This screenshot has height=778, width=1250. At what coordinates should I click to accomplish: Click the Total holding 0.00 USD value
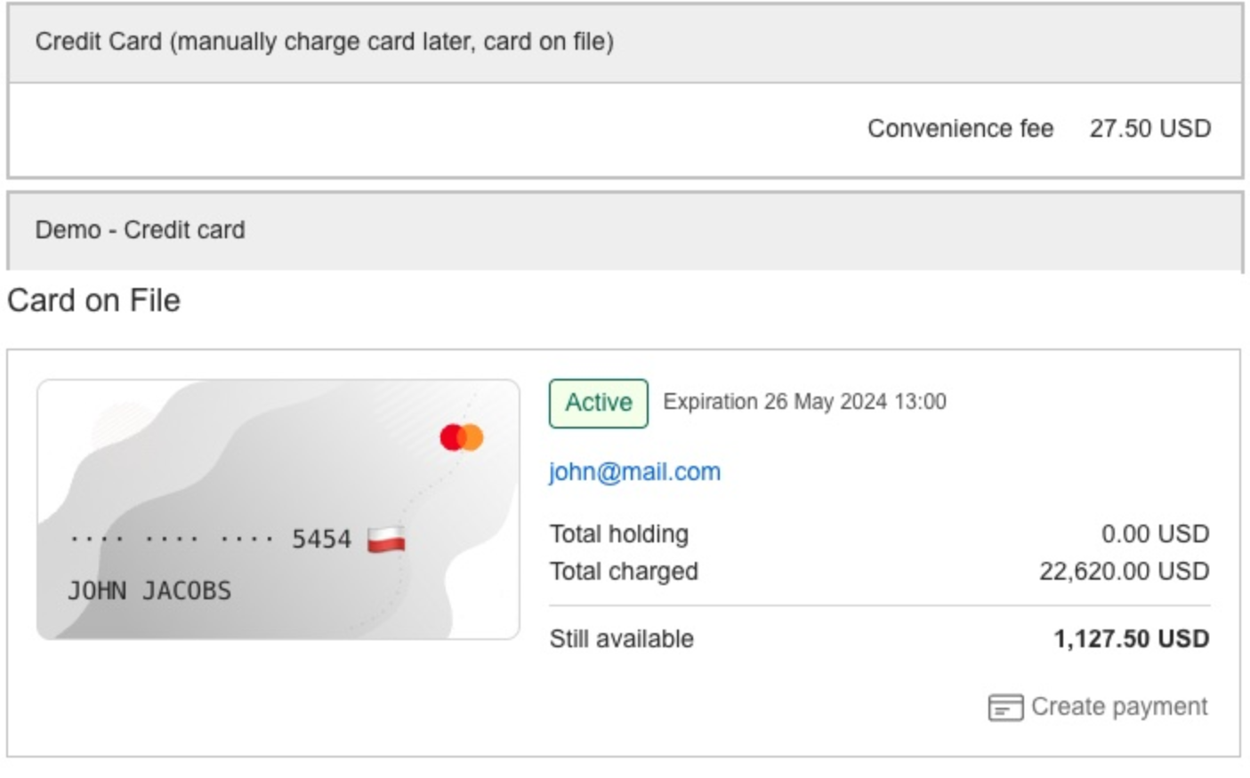1155,534
